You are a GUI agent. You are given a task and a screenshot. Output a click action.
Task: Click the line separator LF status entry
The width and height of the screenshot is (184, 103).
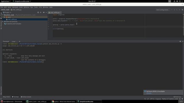[148, 99]
